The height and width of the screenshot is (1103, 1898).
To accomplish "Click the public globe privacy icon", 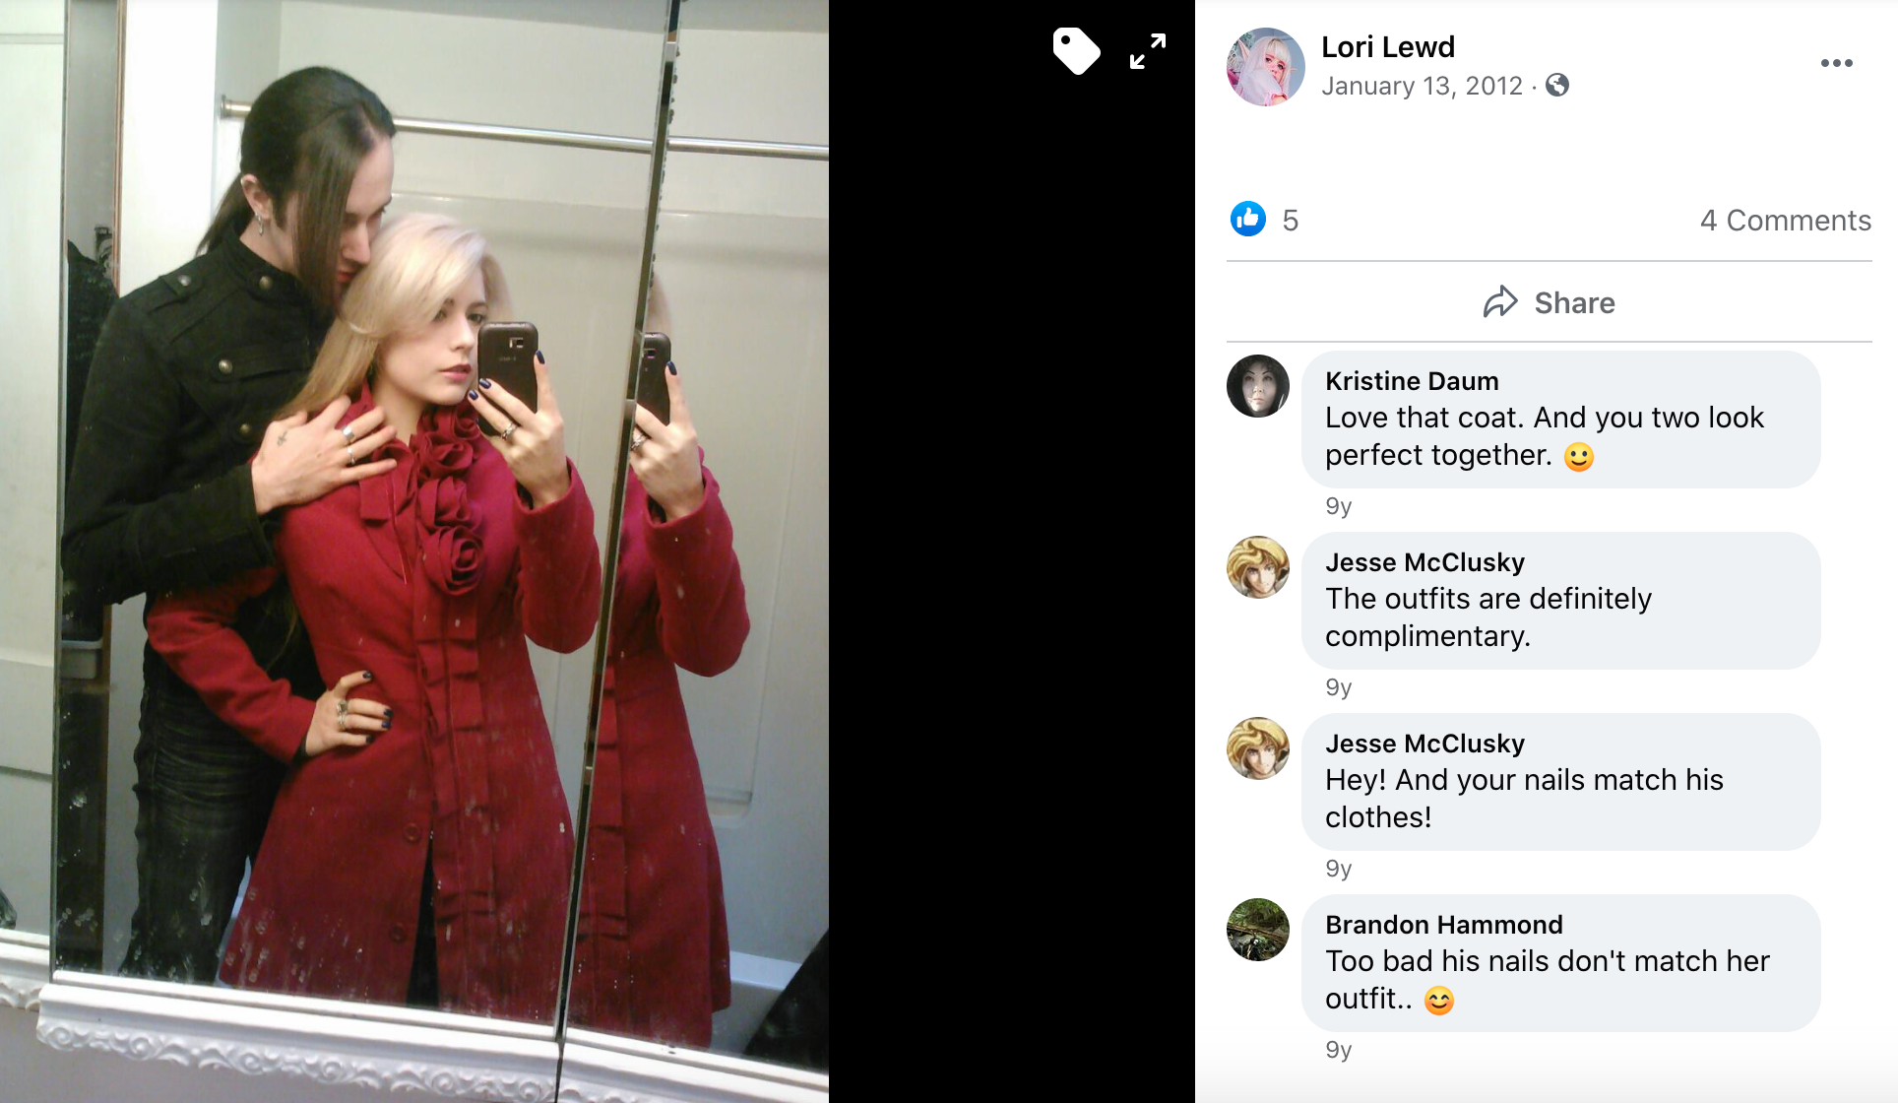I will 1557,86.
